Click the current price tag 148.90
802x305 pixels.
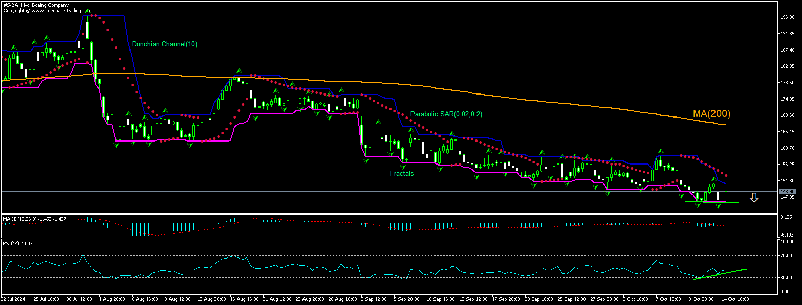[786, 191]
